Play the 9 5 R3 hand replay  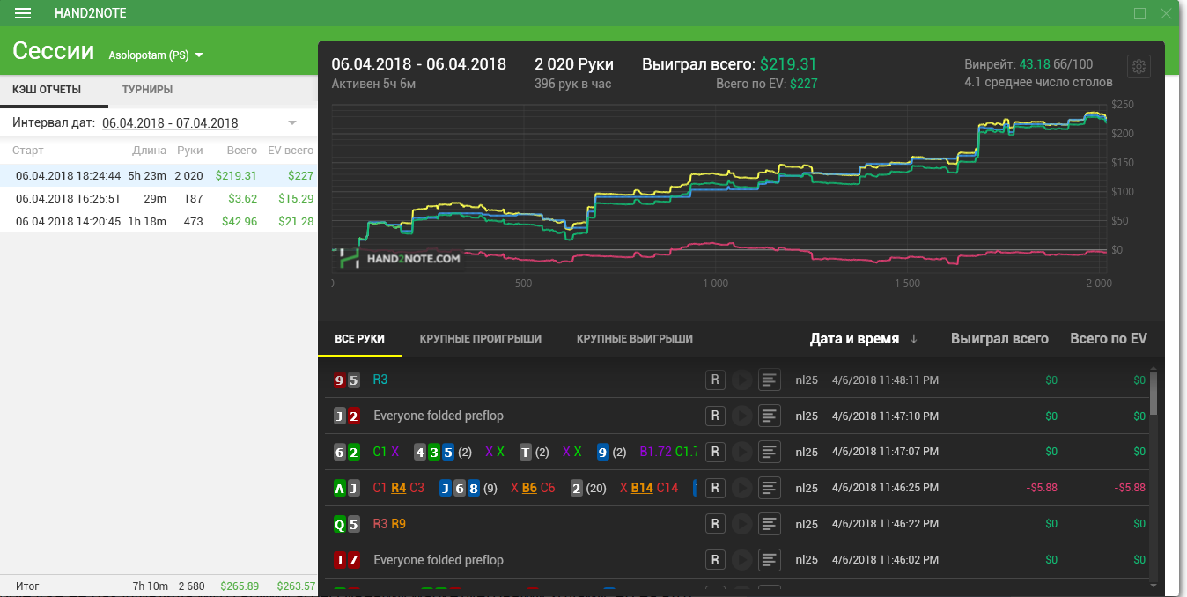[x=742, y=380]
